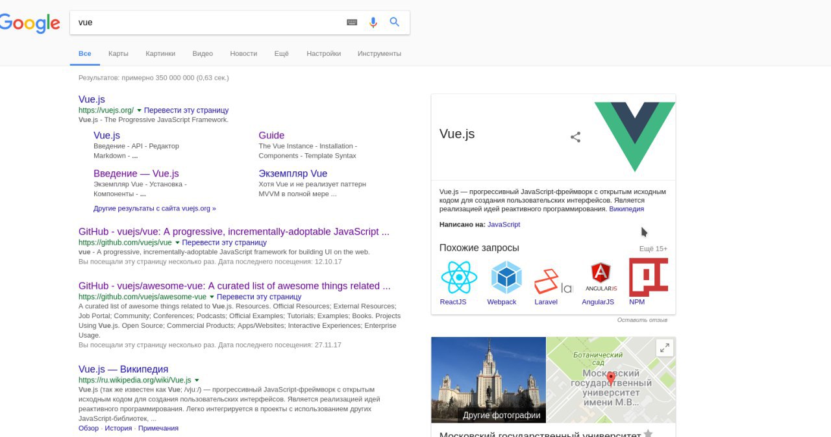Click the red map pin marker
Image resolution: width=831 pixels, height=437 pixels.
point(610,379)
